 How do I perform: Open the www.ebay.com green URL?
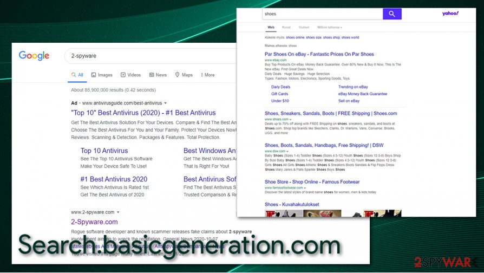point(276,60)
